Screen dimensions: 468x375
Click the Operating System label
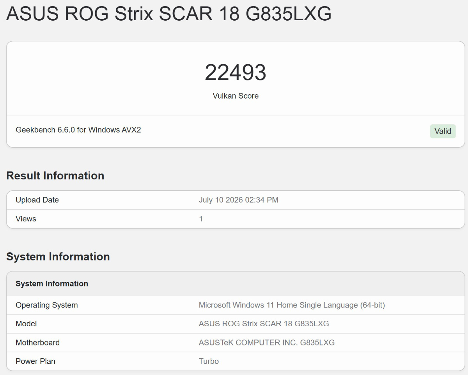(x=46, y=305)
